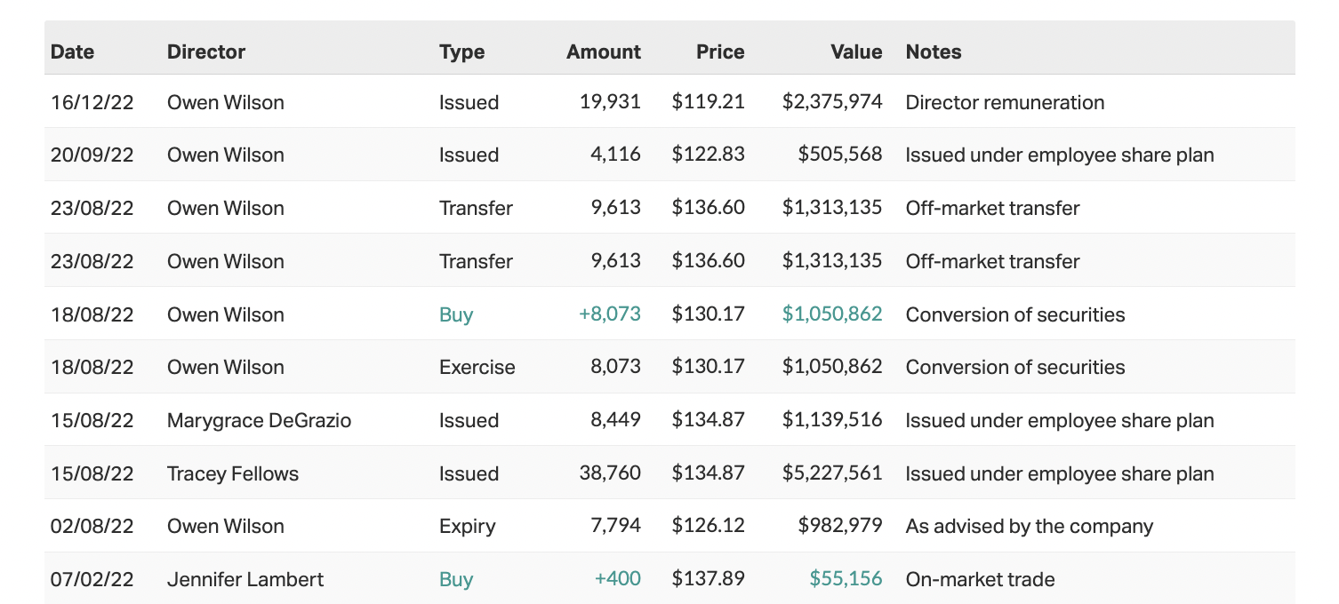Click the Type column header
The image size is (1339, 604).
point(461,52)
